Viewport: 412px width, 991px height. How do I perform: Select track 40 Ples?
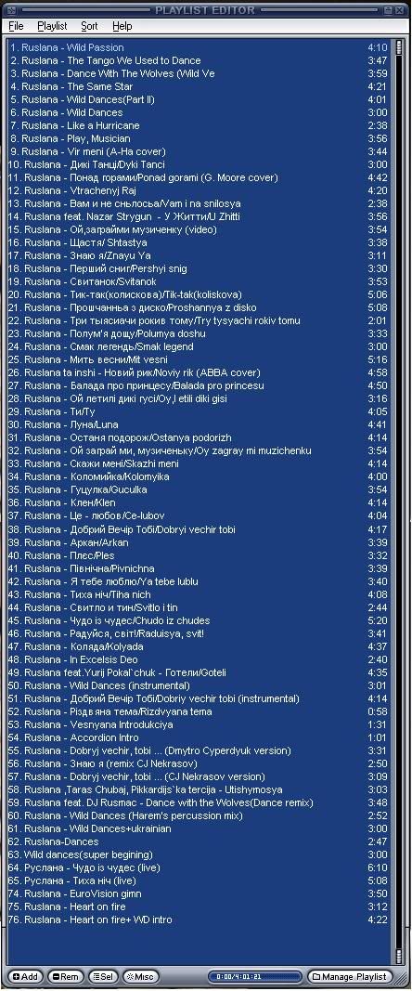[200, 555]
